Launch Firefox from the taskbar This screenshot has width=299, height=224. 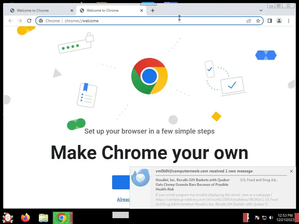(x=25, y=218)
